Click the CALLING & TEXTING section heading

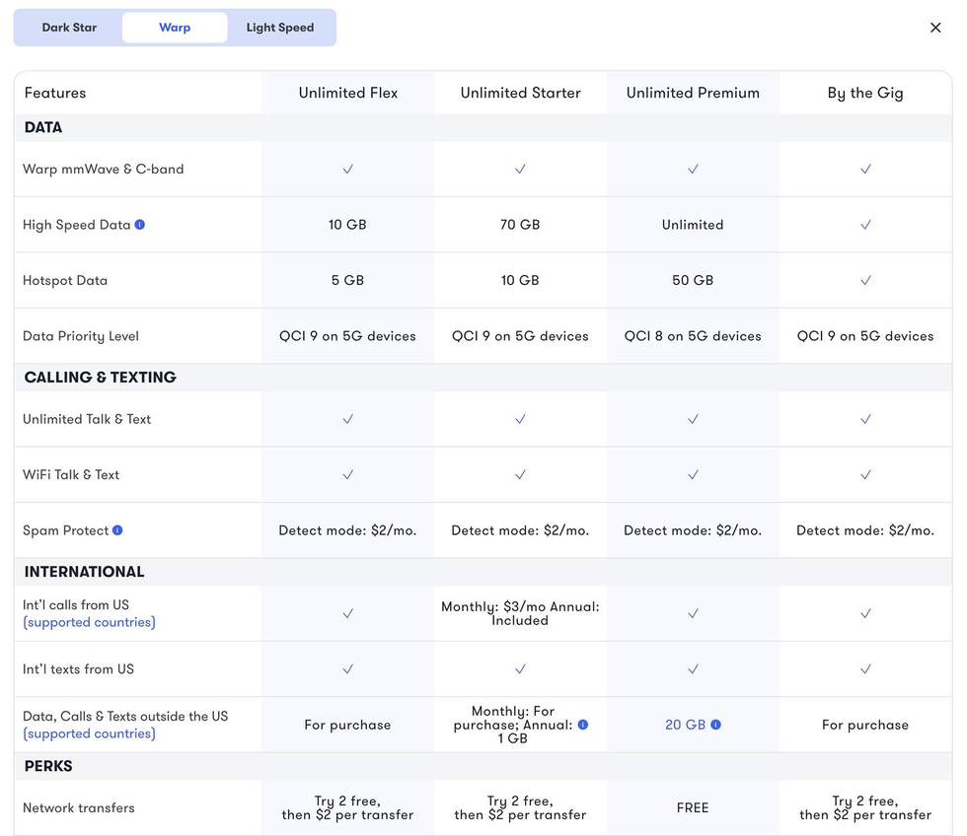click(100, 377)
